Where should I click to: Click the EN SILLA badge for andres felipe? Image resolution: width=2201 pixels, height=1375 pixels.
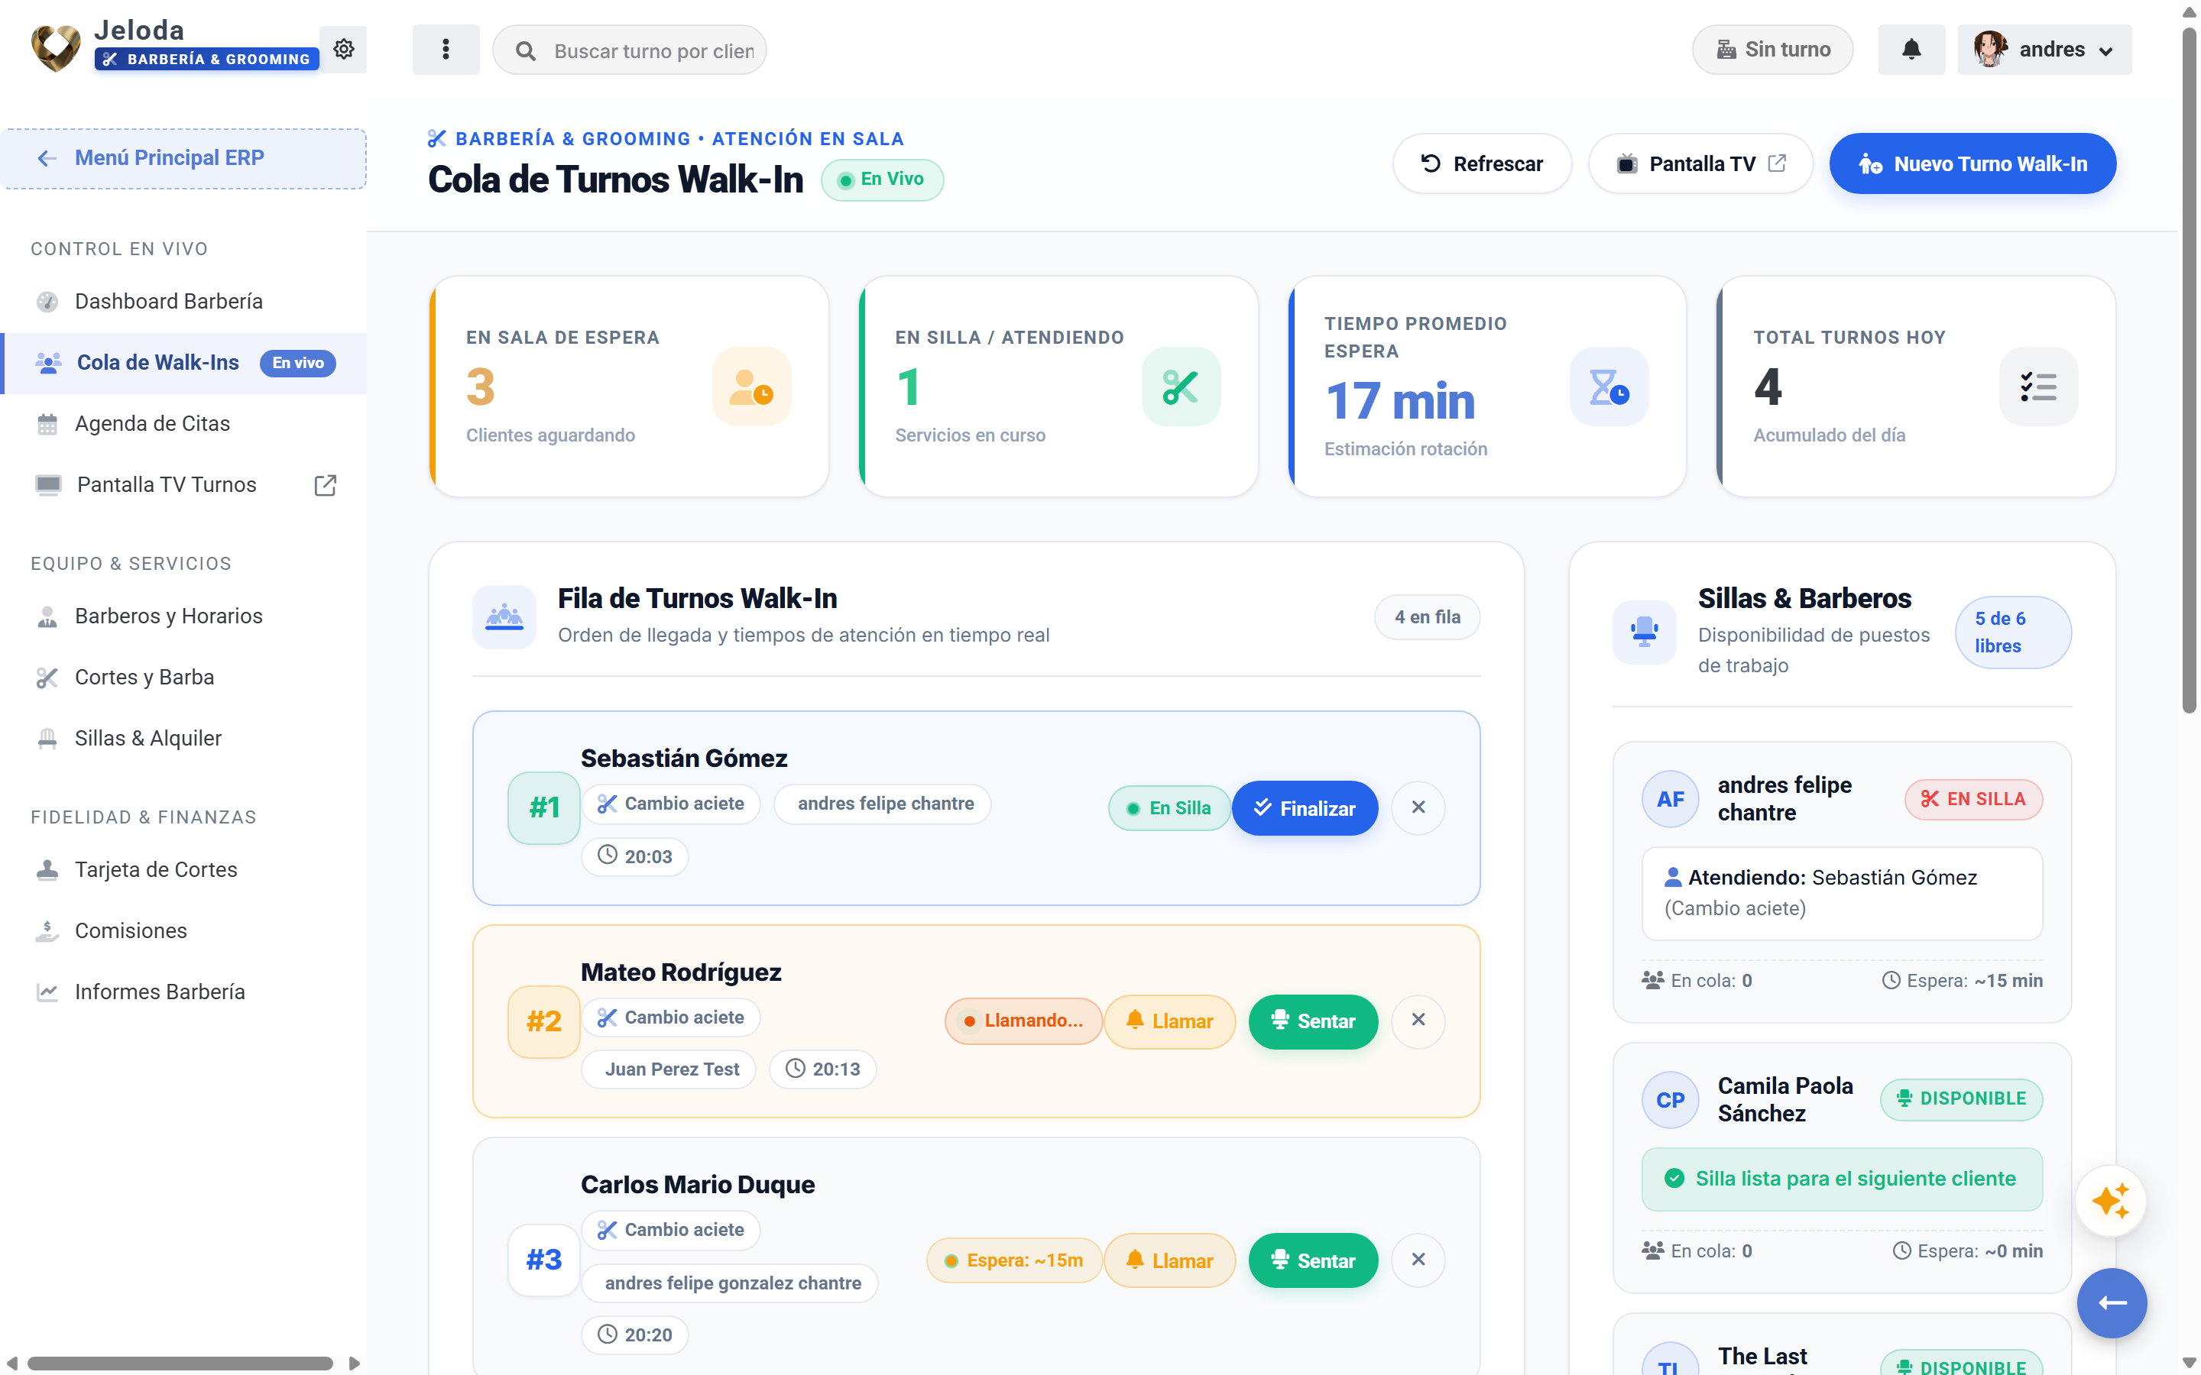click(x=1972, y=798)
